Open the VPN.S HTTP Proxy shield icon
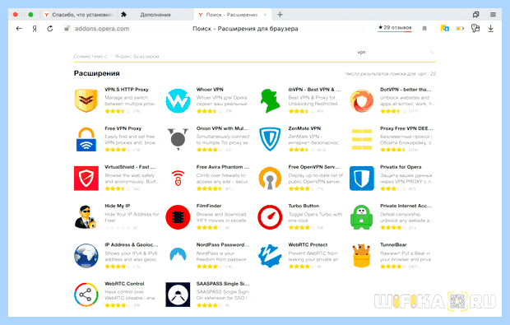 point(86,100)
